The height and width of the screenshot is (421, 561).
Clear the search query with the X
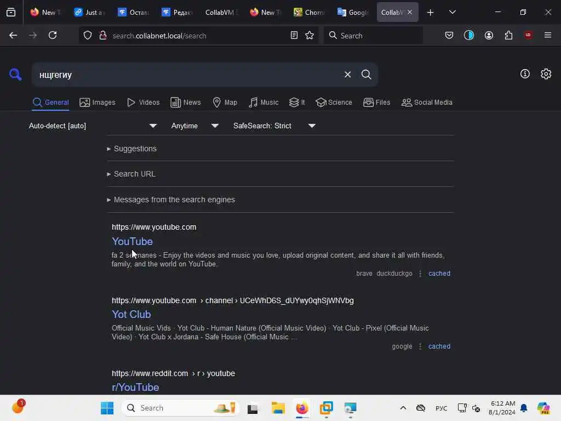[x=347, y=75]
